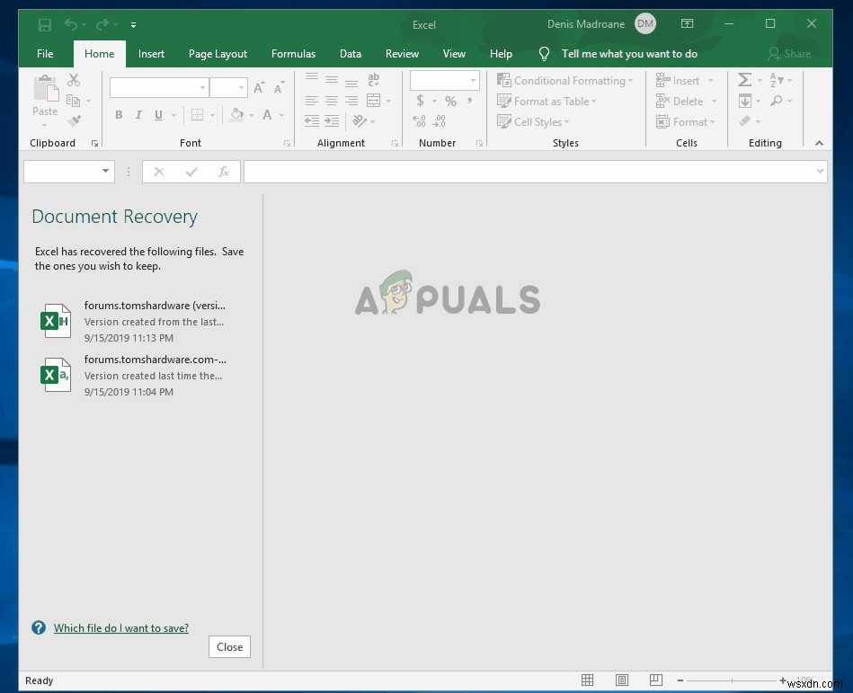Open the File menu

pos(45,54)
